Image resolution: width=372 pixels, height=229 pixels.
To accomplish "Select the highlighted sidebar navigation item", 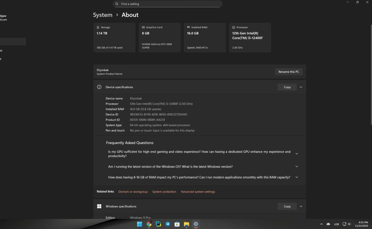I will point(13,42).
